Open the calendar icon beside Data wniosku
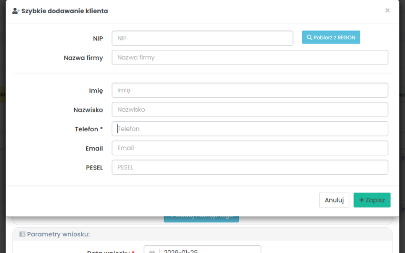405x253 pixels. (151, 251)
